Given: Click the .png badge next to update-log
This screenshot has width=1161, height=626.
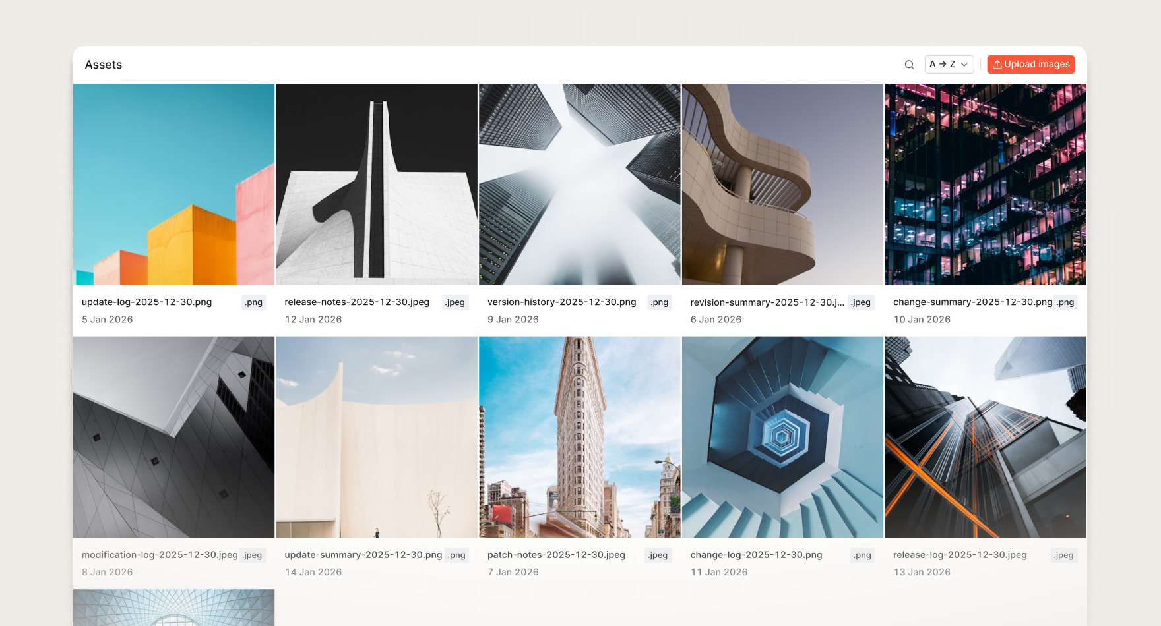Looking at the screenshot, I should 253,302.
